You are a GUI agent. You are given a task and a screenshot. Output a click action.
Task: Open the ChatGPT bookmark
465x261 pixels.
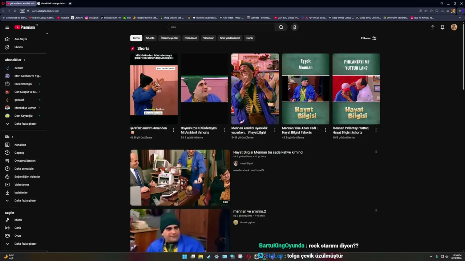coord(77,18)
